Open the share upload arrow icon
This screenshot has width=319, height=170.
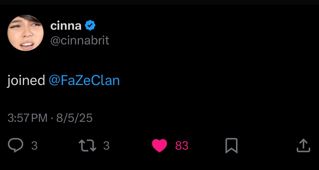pos(303,145)
